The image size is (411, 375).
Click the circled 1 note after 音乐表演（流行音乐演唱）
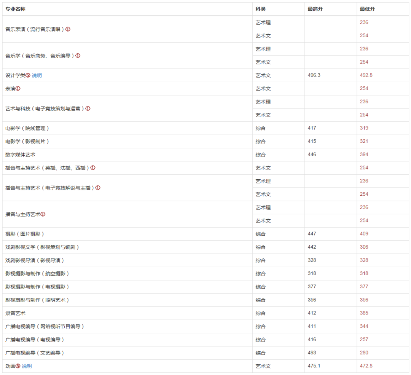coord(68,29)
